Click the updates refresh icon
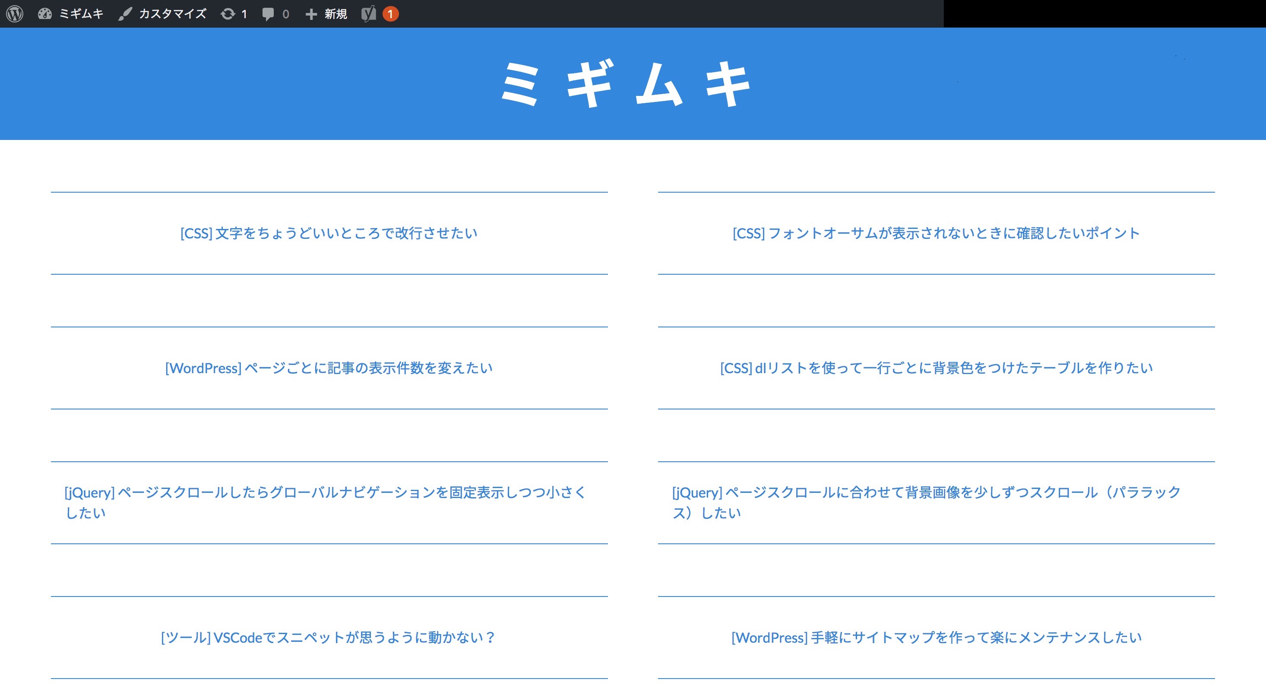The height and width of the screenshot is (698, 1266). [x=228, y=14]
